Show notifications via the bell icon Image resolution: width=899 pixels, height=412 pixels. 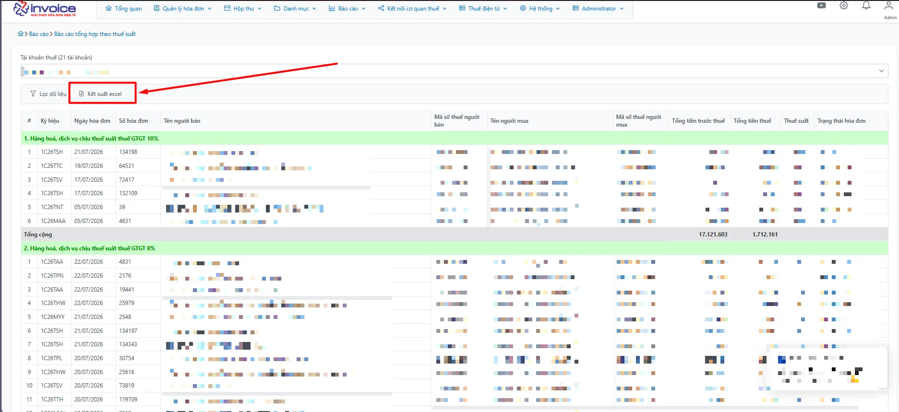coord(866,6)
